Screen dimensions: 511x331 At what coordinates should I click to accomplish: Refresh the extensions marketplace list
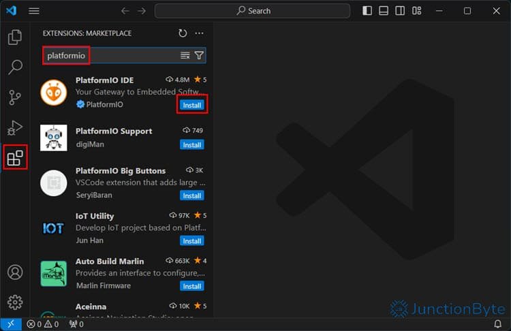tap(183, 33)
